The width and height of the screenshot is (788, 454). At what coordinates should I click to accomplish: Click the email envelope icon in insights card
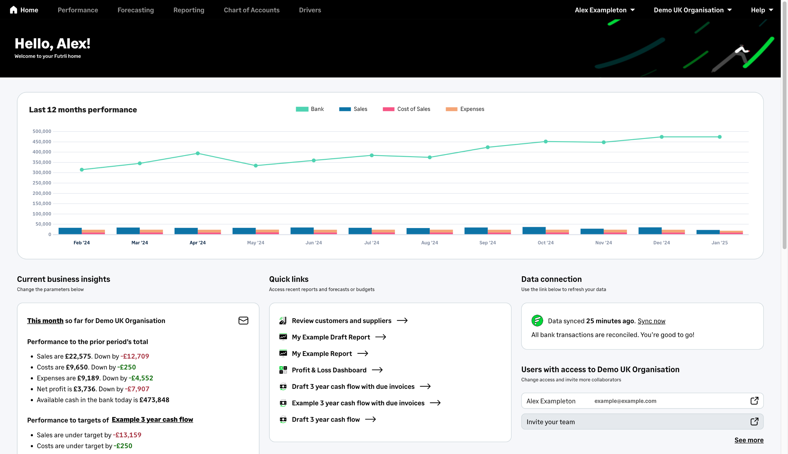243,321
